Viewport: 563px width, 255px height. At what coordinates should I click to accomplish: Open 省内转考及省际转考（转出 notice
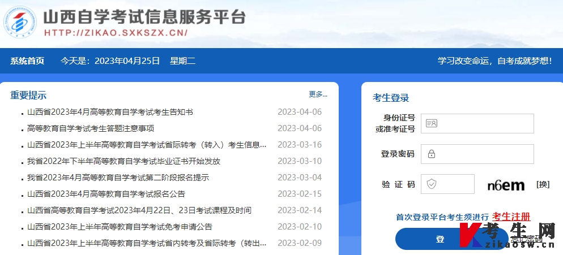(x=147, y=243)
